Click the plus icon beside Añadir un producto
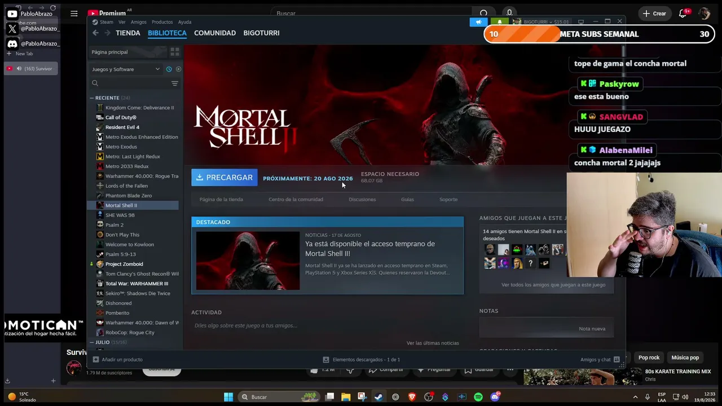Screen dimensions: 722x406 pos(95,359)
